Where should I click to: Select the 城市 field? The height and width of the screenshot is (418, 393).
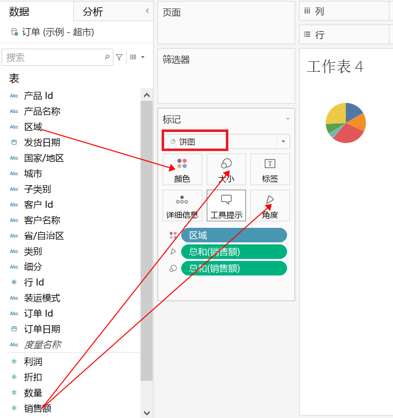tap(33, 174)
